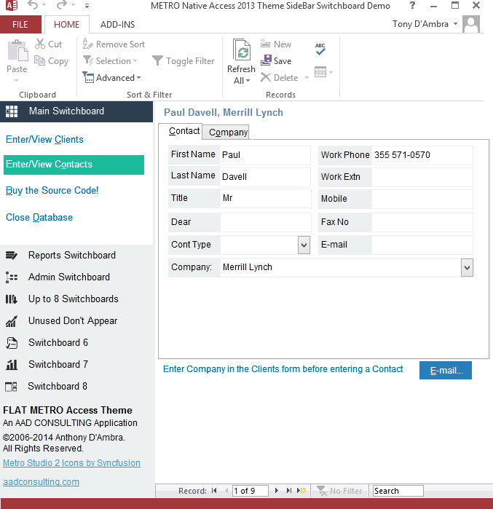493x509 pixels.
Task: Open the Company combo box arrow
Action: click(x=467, y=268)
